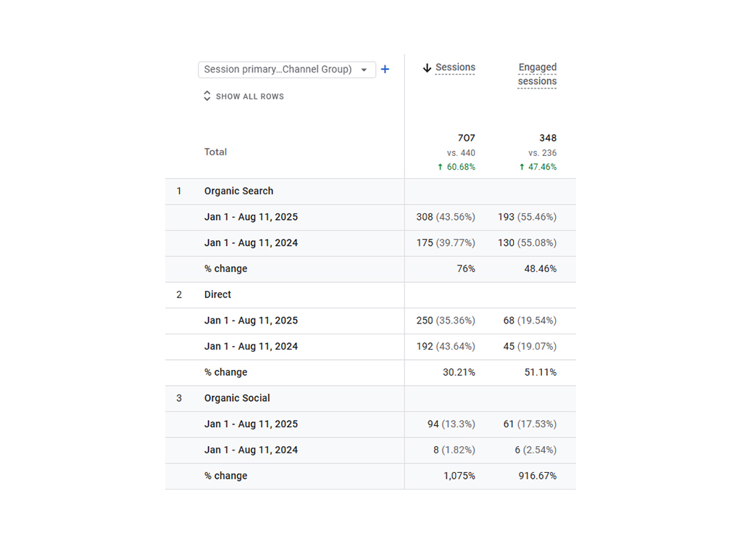Select the Organic Social channel row
Screen dimensions: 742x544
pyautogui.click(x=236, y=398)
